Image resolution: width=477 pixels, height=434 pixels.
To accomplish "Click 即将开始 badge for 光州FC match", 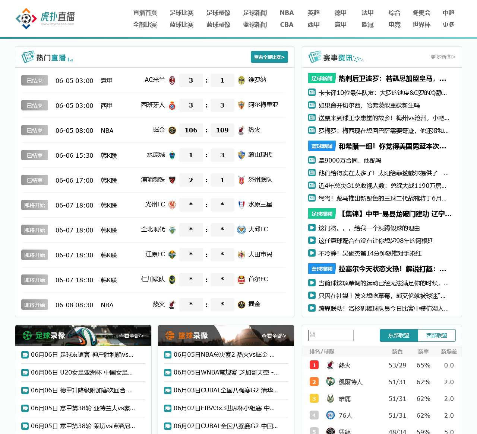I will [35, 205].
